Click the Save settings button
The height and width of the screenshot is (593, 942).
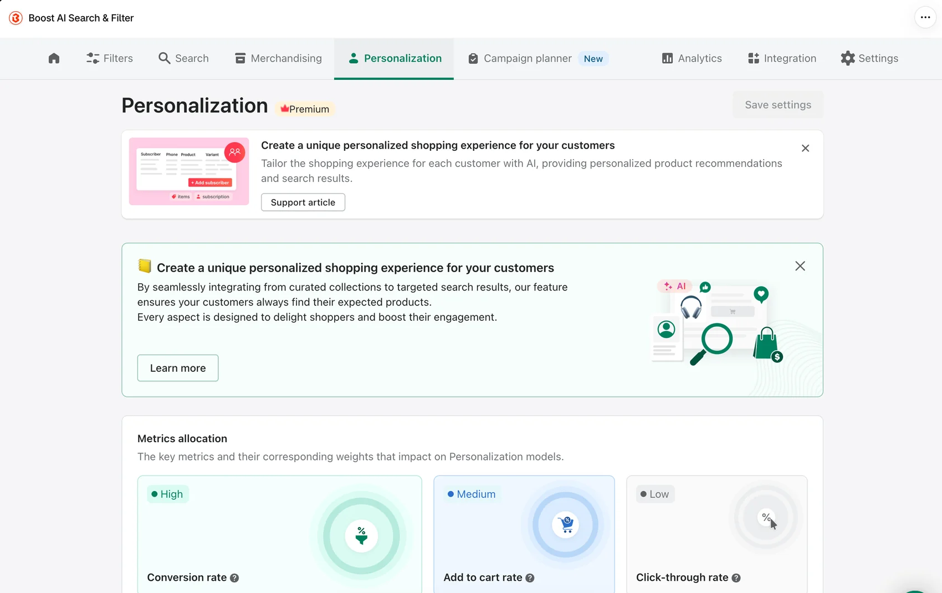point(778,105)
